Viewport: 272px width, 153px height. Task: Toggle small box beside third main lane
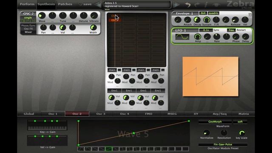point(148,70)
